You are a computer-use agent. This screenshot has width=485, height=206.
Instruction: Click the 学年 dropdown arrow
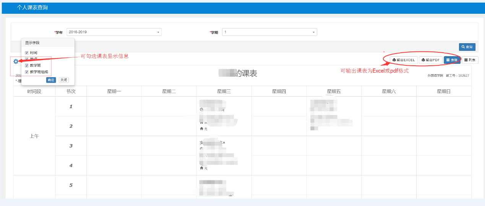point(158,32)
